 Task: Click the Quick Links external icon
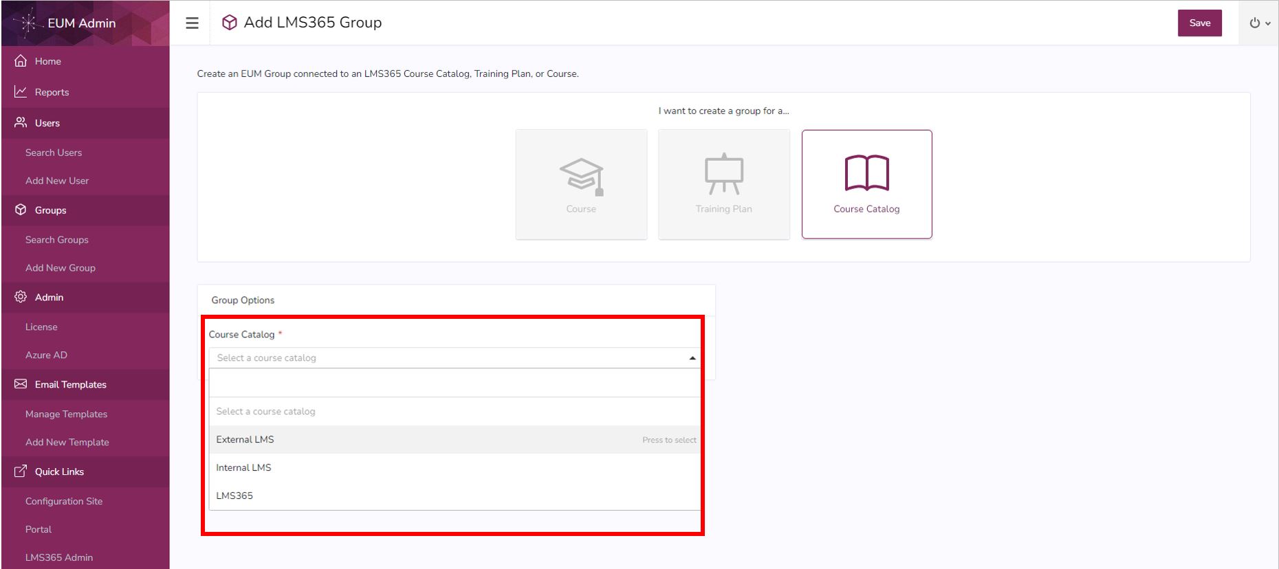point(21,471)
